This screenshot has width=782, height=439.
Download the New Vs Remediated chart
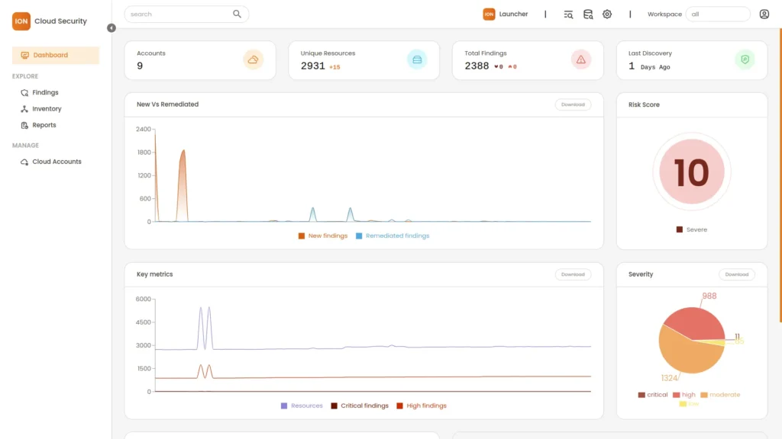(x=573, y=104)
